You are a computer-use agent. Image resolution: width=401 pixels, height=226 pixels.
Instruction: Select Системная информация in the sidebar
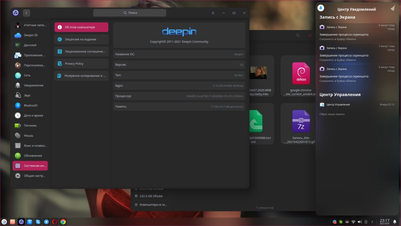pyautogui.click(x=30, y=166)
